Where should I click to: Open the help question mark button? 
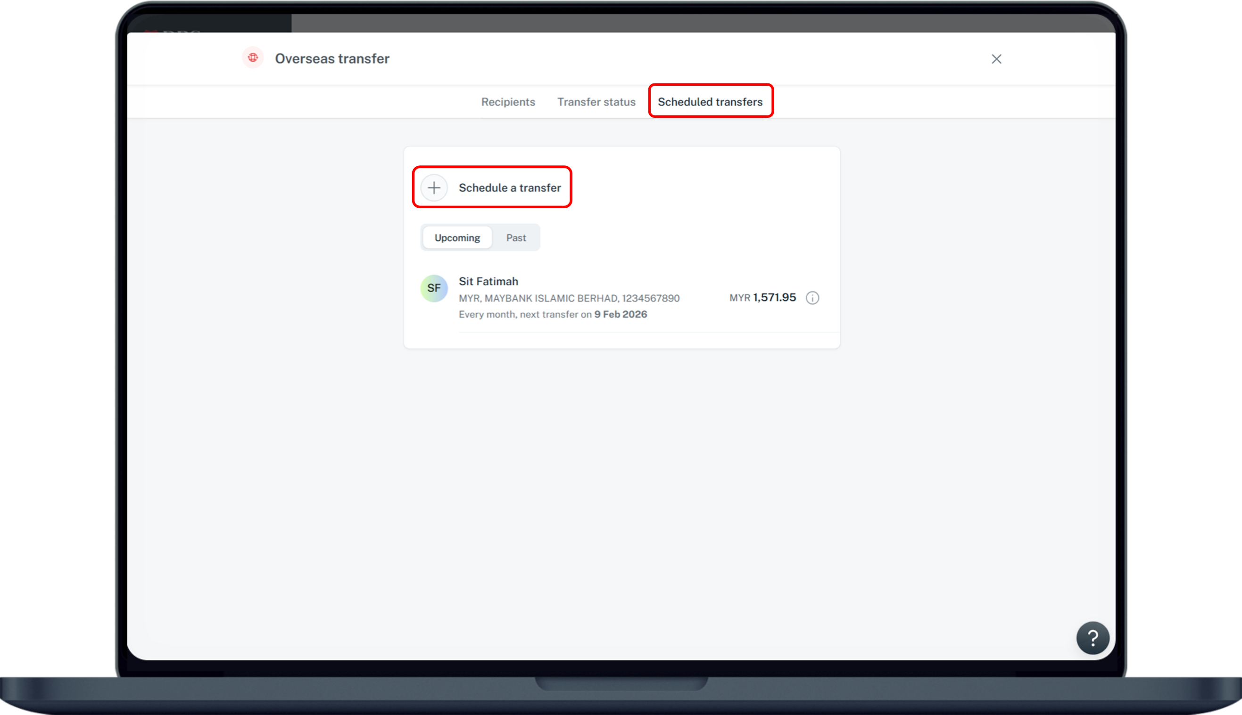pyautogui.click(x=1092, y=638)
